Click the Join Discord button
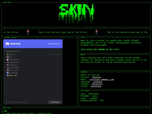 point(55,102)
